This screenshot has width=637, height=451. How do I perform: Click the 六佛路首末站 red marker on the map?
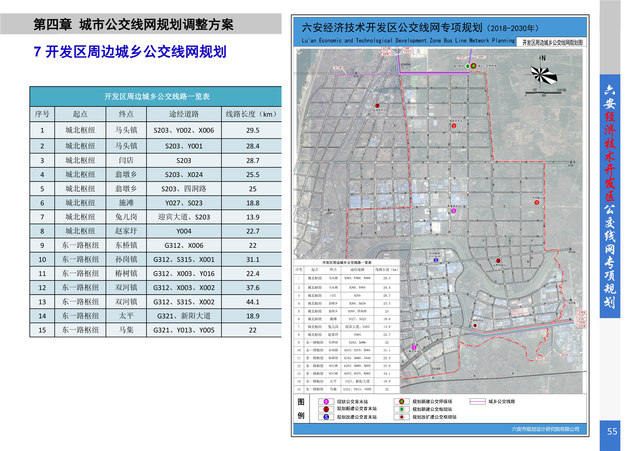[454, 126]
